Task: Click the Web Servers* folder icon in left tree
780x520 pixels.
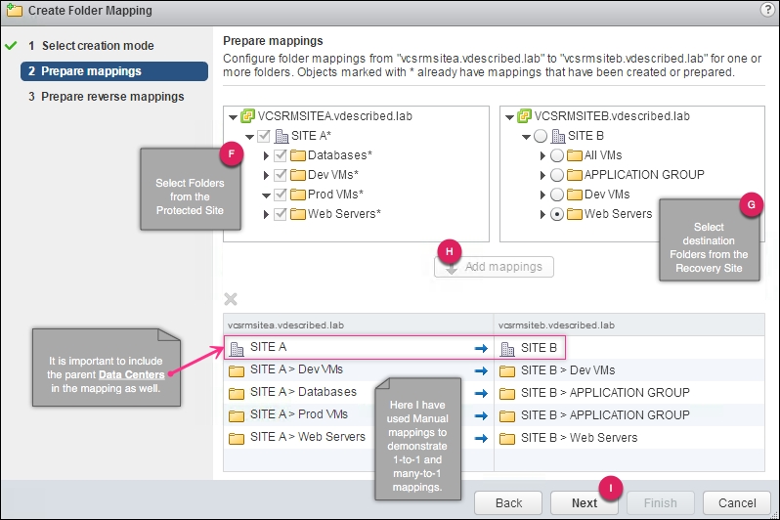Action: click(x=297, y=214)
